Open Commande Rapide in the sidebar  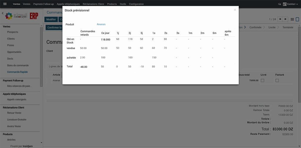[17, 72]
